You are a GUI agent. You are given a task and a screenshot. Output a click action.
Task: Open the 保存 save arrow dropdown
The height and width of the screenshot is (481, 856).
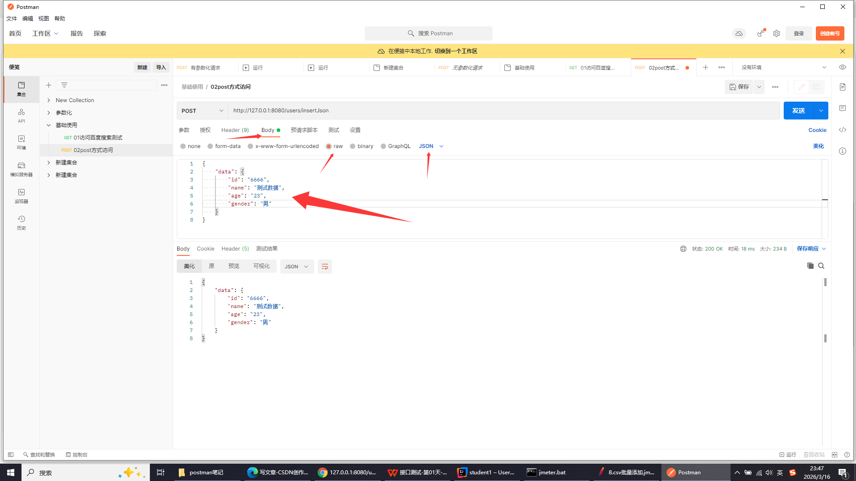(759, 87)
